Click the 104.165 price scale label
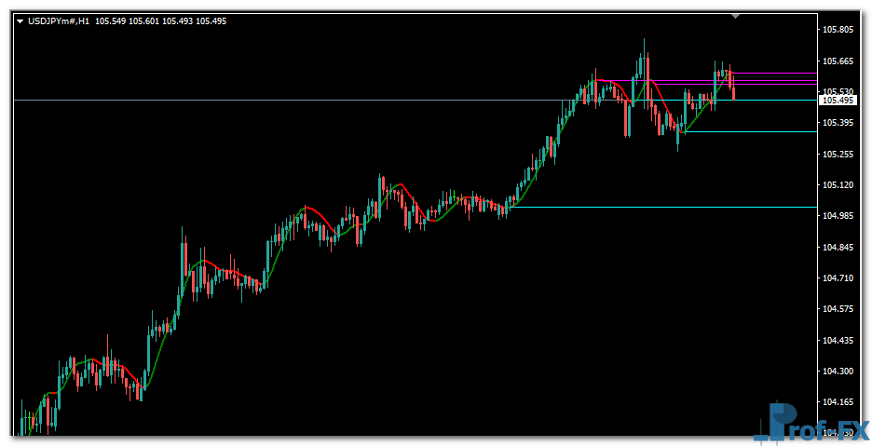The image size is (872, 446). click(838, 402)
